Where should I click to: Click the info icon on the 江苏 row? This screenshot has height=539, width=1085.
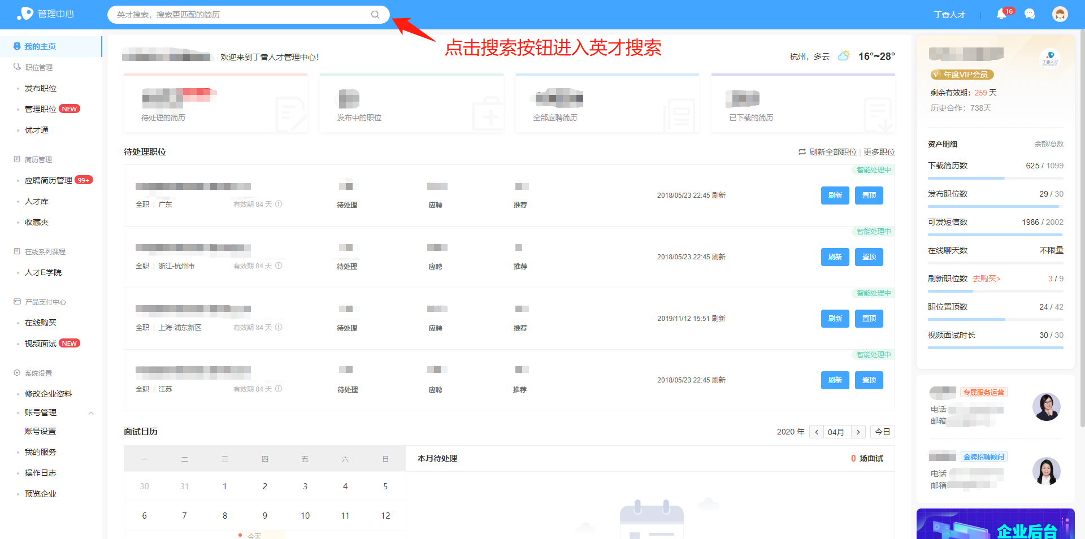tap(279, 389)
